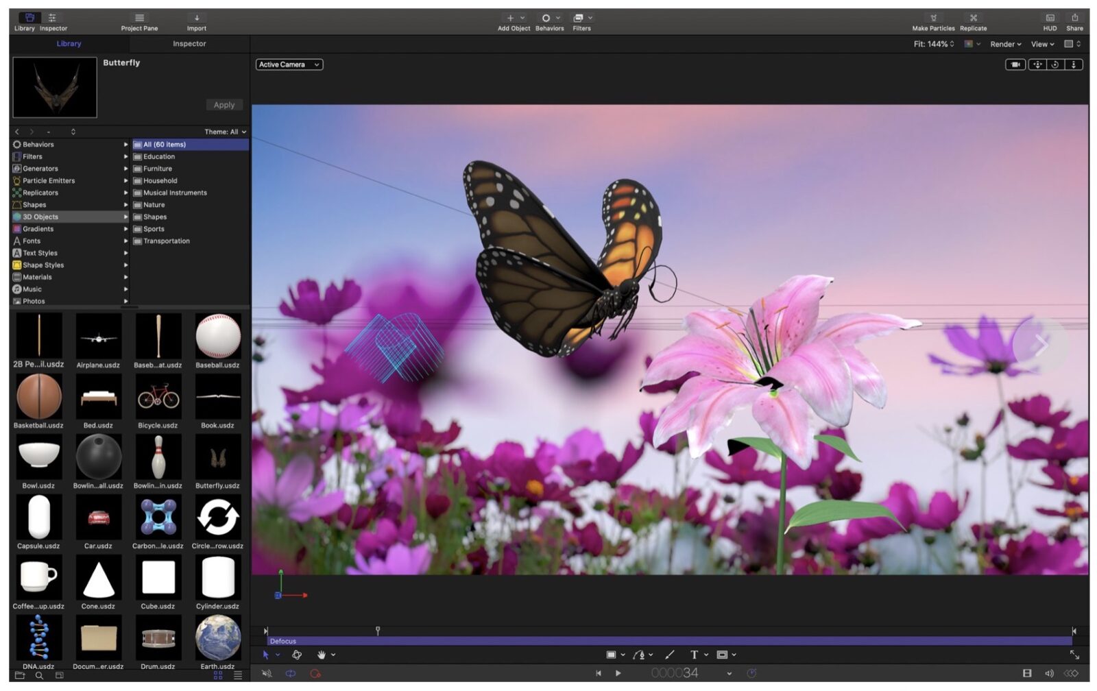Screen dimensions: 1097x691
Task: Click the Share button
Action: (x=1074, y=19)
